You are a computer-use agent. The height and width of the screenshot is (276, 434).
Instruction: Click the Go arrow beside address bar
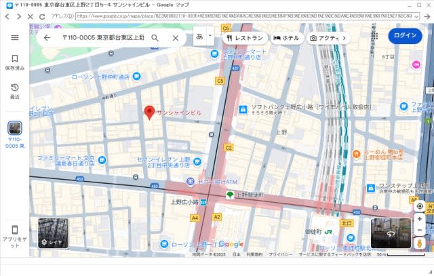pos(427,16)
